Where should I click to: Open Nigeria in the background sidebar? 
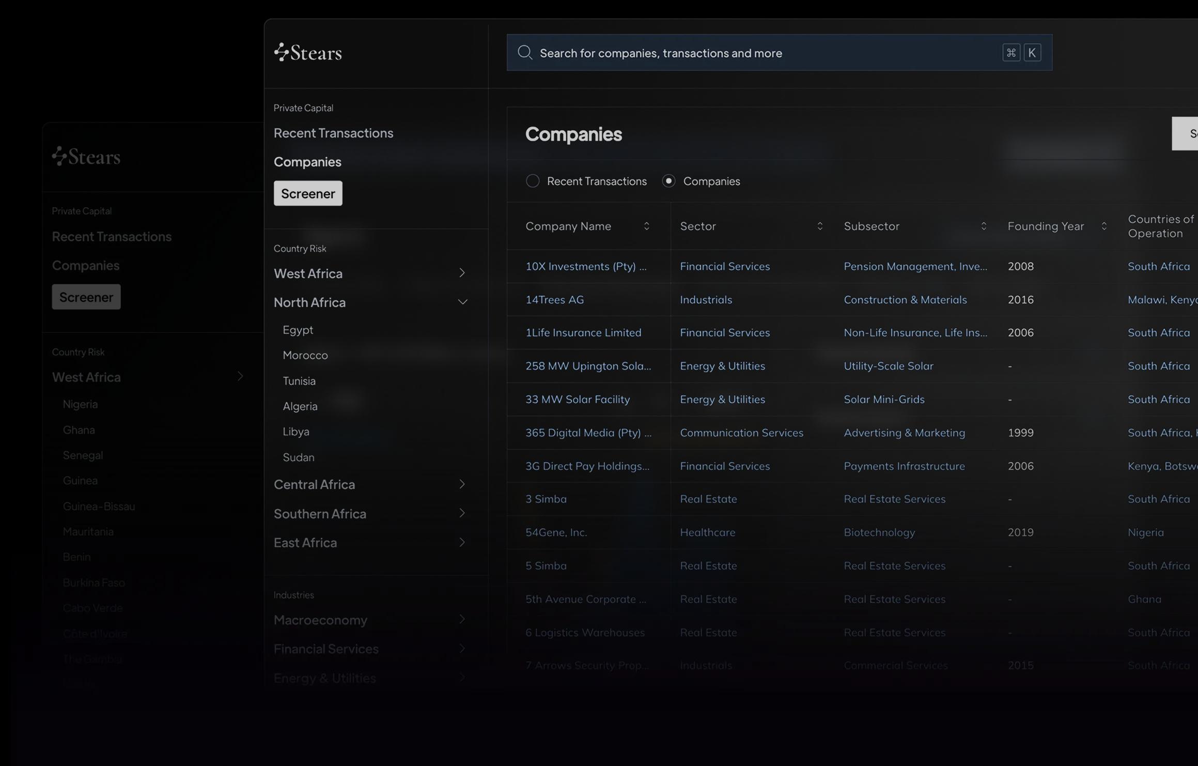pos(80,404)
